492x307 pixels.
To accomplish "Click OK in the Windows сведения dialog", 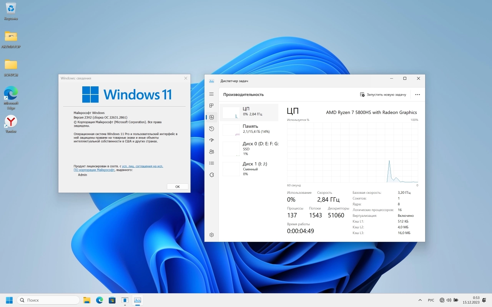I will tap(178, 187).
